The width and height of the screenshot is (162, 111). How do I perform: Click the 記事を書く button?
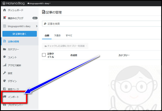coord(20,34)
